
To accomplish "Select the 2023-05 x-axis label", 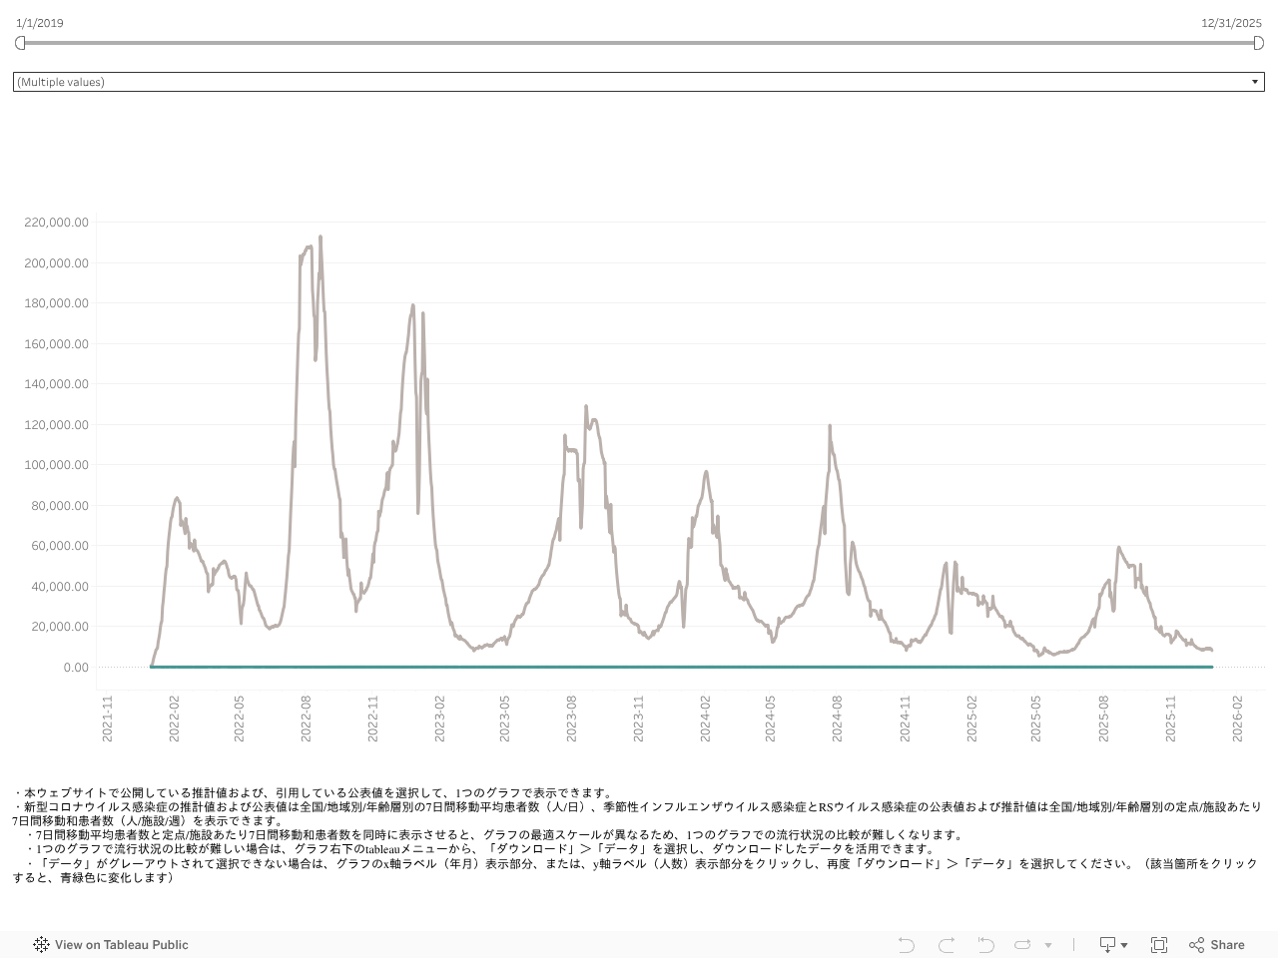I will point(505,718).
